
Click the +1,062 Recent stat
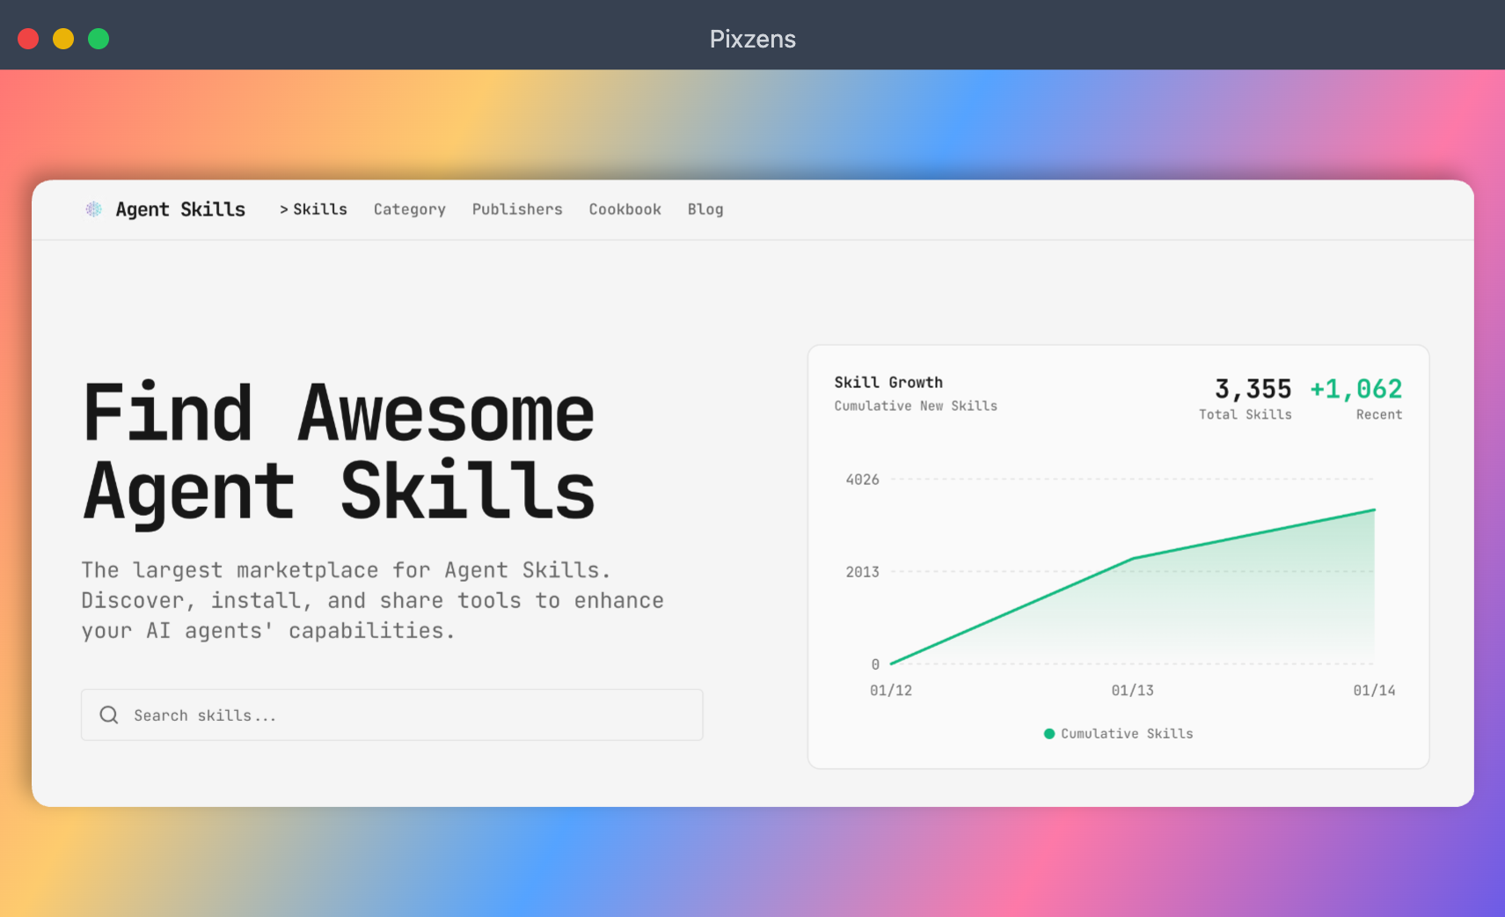pyautogui.click(x=1355, y=399)
